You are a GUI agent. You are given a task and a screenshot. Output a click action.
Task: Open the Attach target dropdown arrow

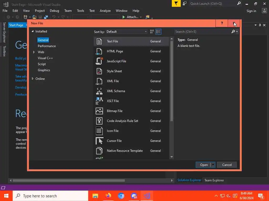click(141, 17)
